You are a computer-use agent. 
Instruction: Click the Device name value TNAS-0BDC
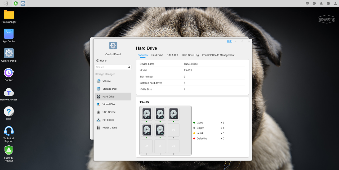[191, 64]
